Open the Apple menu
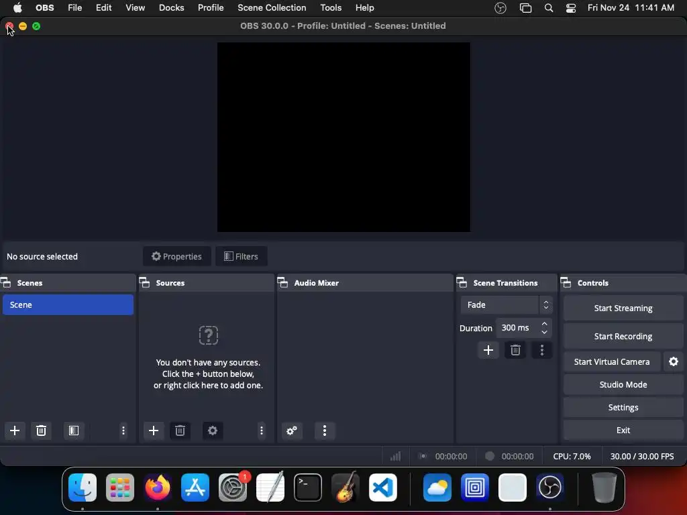Image resolution: width=687 pixels, height=515 pixels. point(17,8)
